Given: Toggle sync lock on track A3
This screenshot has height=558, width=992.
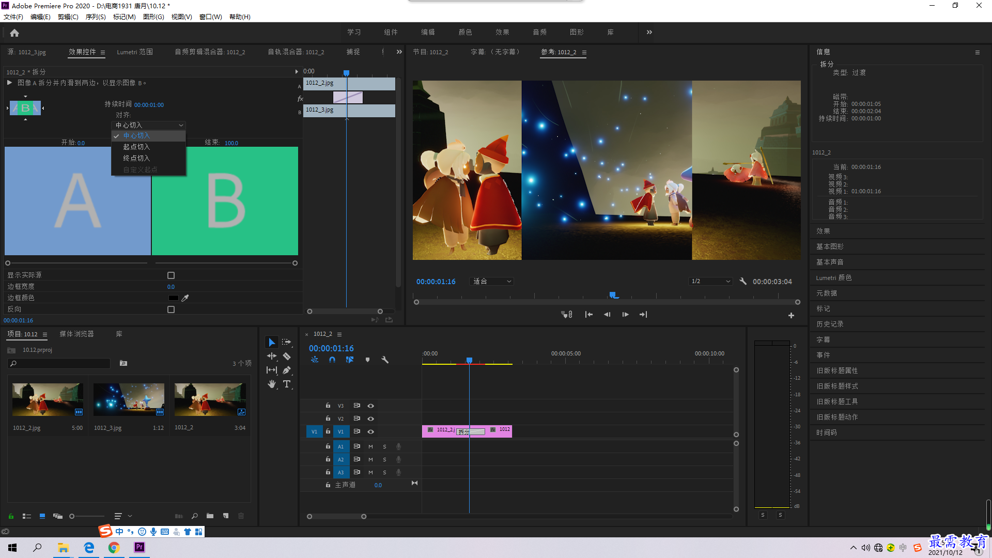Looking at the screenshot, I should (357, 473).
